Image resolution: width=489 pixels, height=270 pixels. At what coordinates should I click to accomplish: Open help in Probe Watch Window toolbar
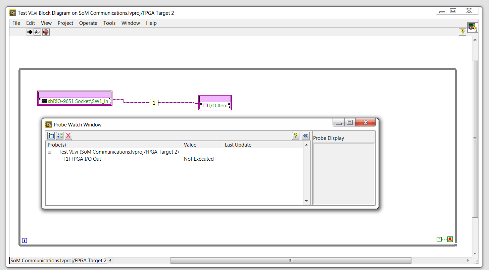pyautogui.click(x=295, y=136)
